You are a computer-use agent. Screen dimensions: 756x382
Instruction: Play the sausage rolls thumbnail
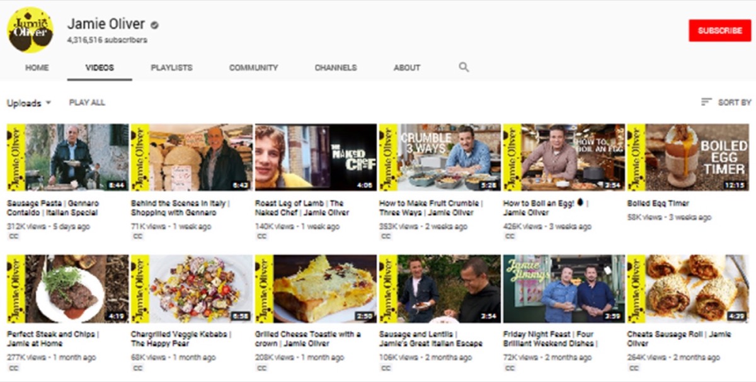coord(688,288)
